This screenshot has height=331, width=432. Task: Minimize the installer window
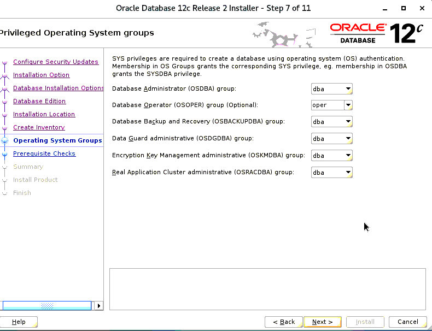384,8
